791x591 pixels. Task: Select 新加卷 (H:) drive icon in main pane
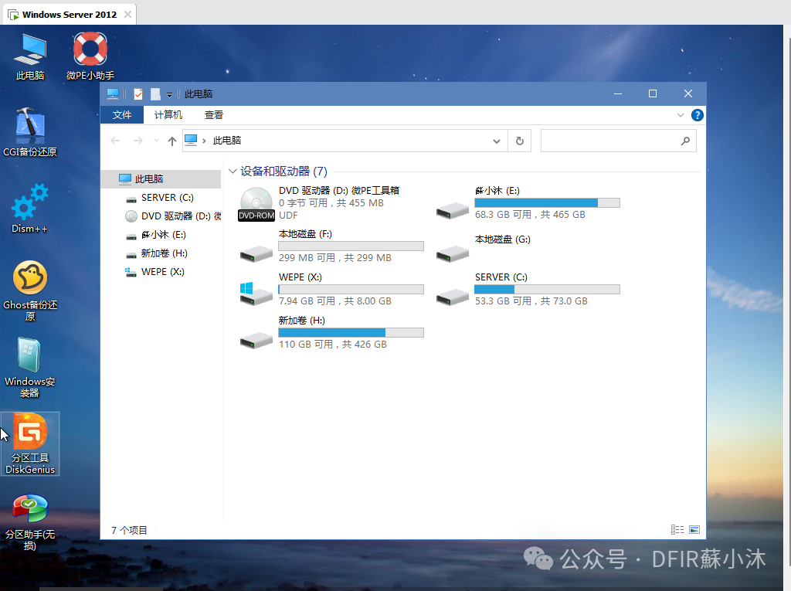256,340
